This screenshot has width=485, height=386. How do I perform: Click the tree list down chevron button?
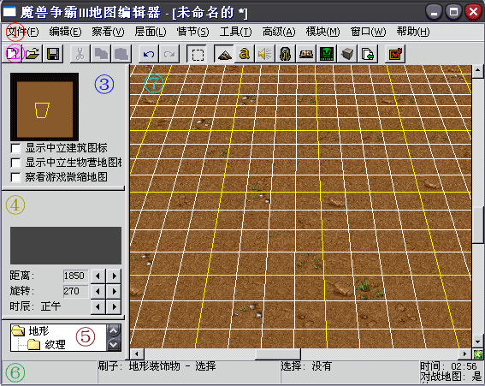click(x=114, y=344)
